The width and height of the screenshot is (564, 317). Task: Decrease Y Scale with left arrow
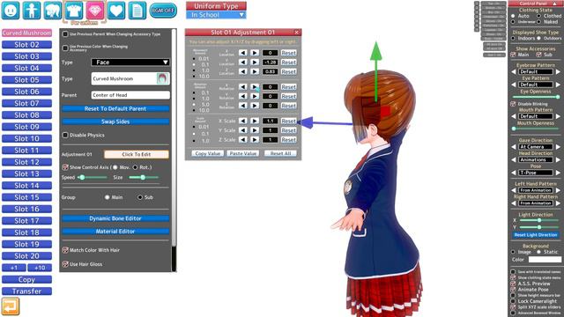coord(243,130)
